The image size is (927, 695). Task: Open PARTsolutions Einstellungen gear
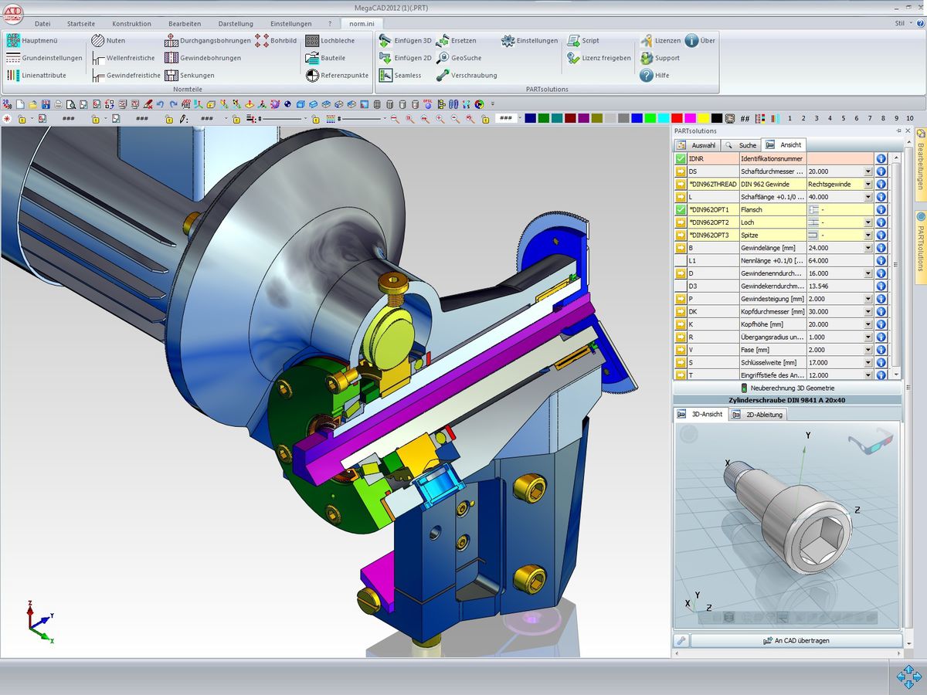pyautogui.click(x=529, y=41)
